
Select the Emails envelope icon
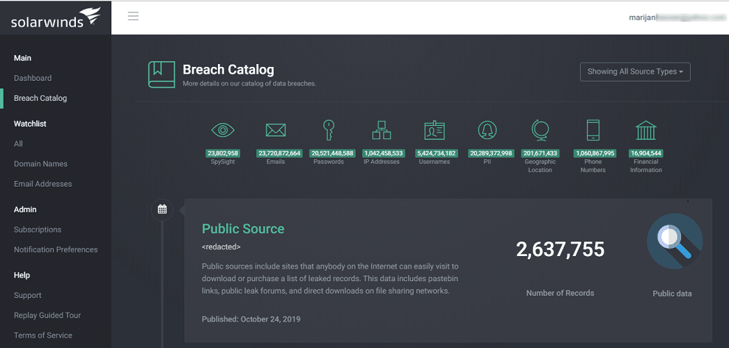(x=276, y=130)
